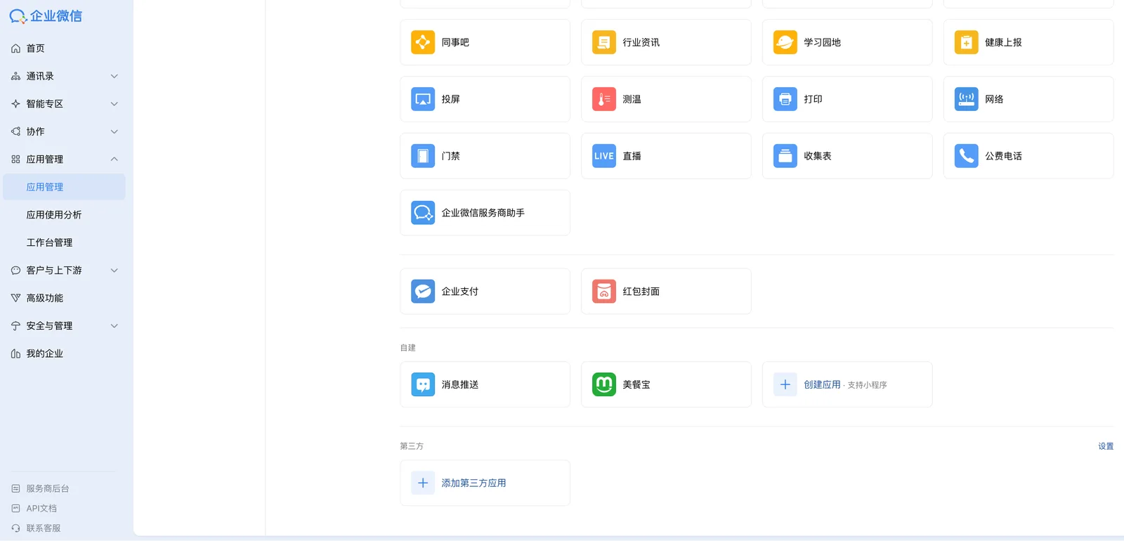Open the 学习园地 app icon
Screen dimensions: 1124x541
[x=785, y=42]
